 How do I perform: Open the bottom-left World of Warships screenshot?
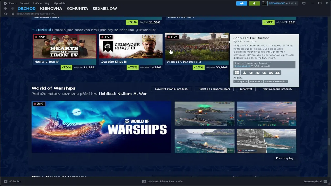pos(204,141)
